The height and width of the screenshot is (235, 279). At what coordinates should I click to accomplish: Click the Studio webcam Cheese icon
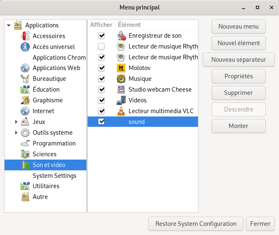[x=121, y=90]
